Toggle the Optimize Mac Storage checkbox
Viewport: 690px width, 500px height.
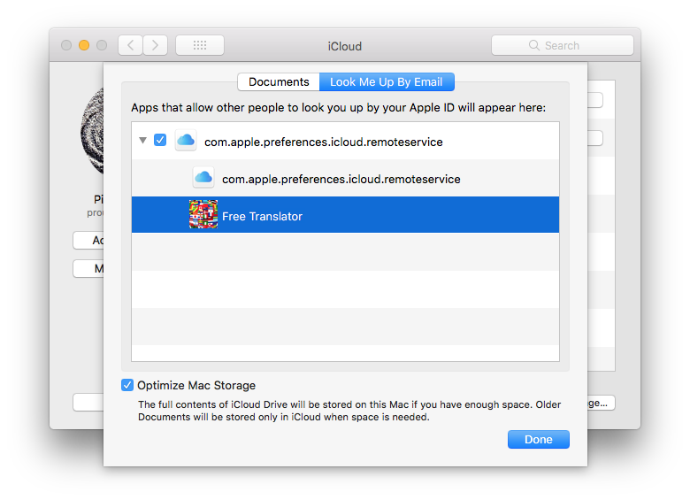[127, 385]
